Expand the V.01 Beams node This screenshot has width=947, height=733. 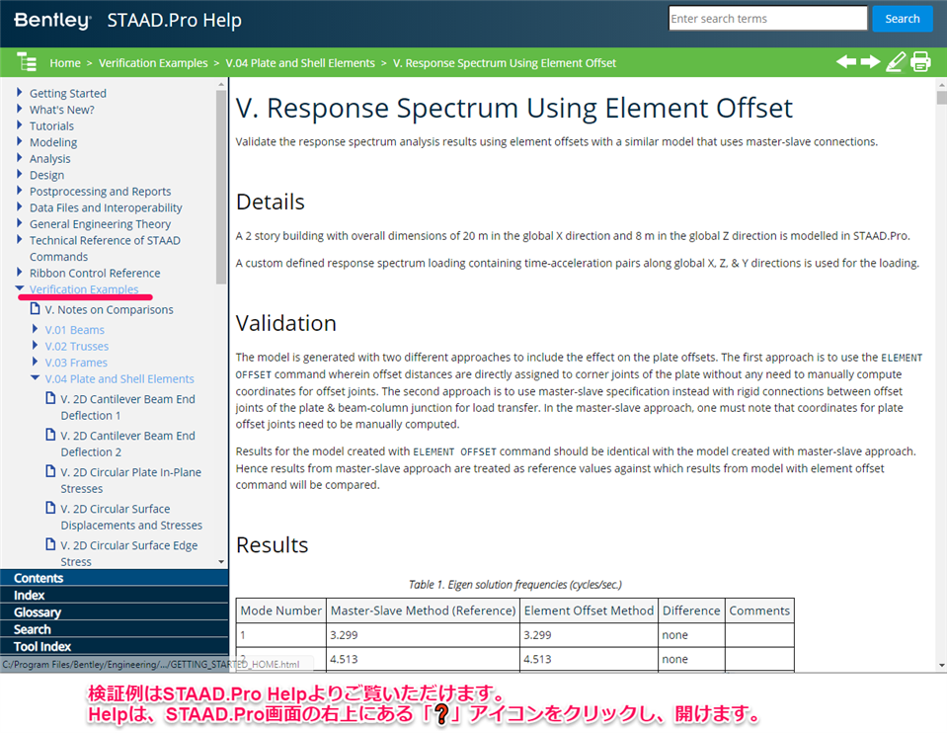point(35,329)
